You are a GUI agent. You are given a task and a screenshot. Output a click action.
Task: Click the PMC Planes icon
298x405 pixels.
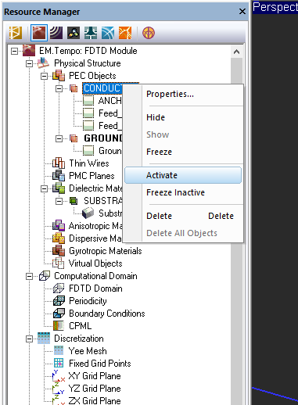(59, 176)
